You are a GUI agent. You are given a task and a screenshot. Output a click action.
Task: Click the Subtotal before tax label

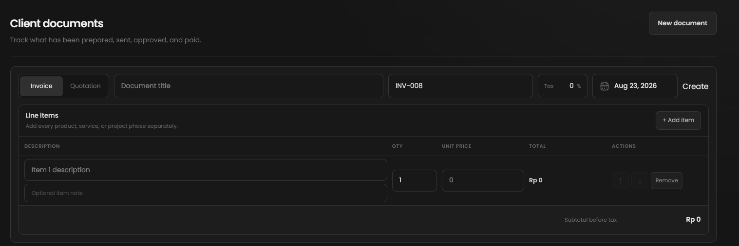(x=590, y=220)
